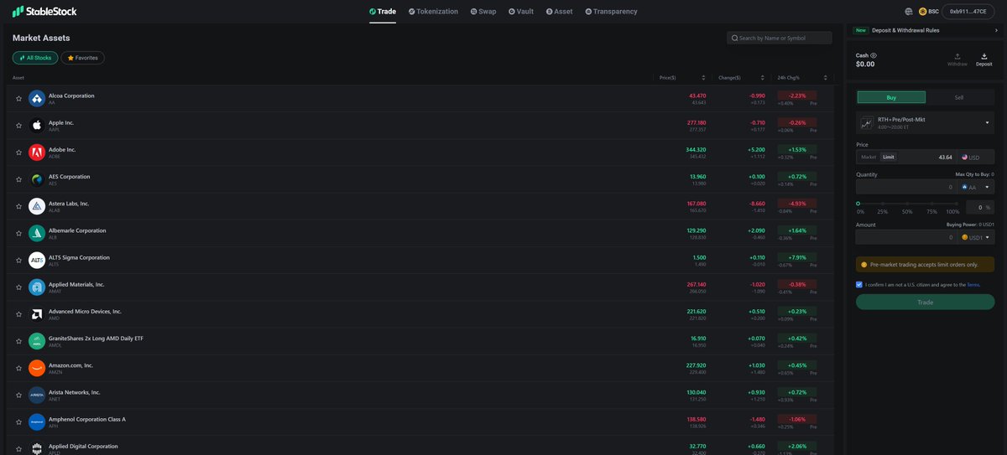Set quantity slider to 25% mark
This screenshot has height=455, width=1007.
(x=882, y=204)
